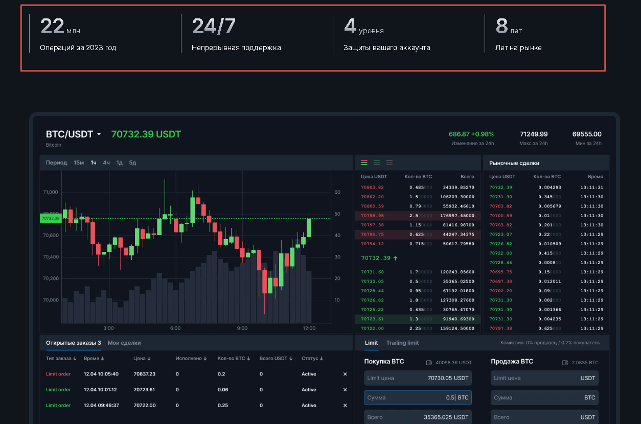Focus the buy Сумма BTC field
The image size is (641, 424).
tap(418, 397)
